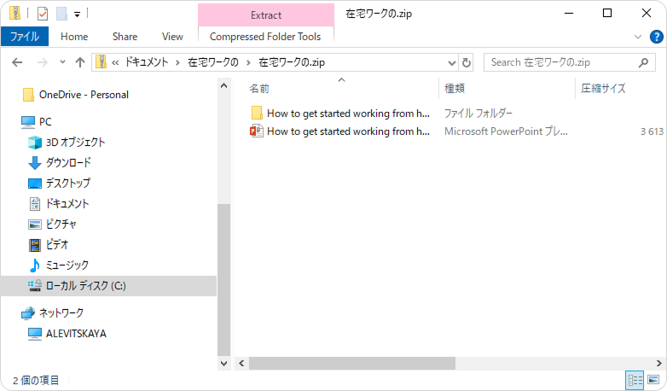Open the 3D オブジェクト folder
667x391 pixels.
[75, 143]
